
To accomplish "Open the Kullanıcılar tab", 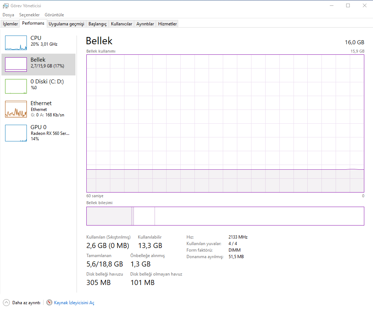I will [x=121, y=23].
